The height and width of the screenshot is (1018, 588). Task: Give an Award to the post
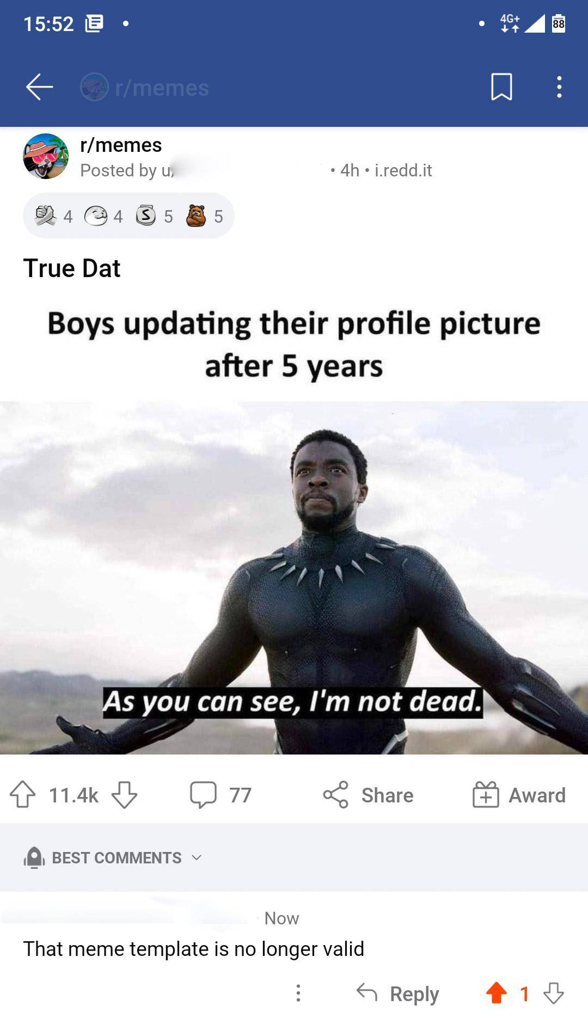519,795
